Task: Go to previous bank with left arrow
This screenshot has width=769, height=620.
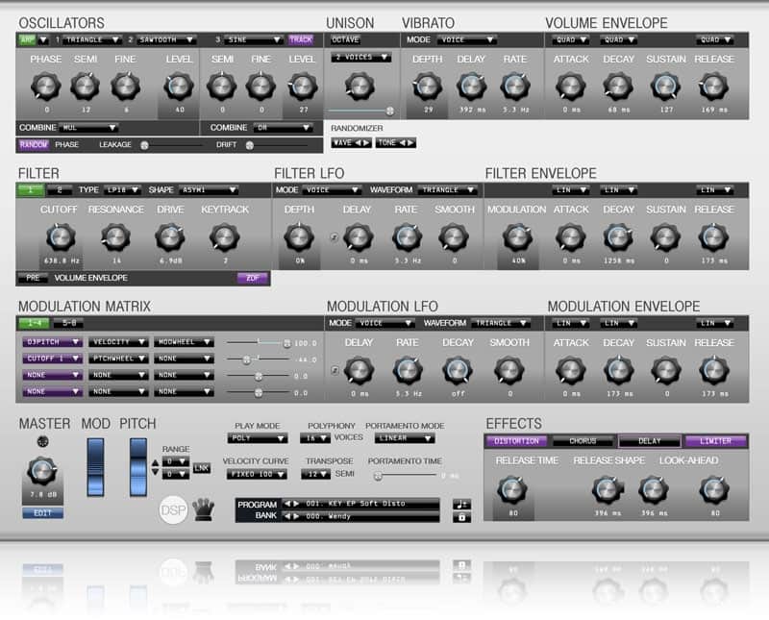Action: [287, 516]
